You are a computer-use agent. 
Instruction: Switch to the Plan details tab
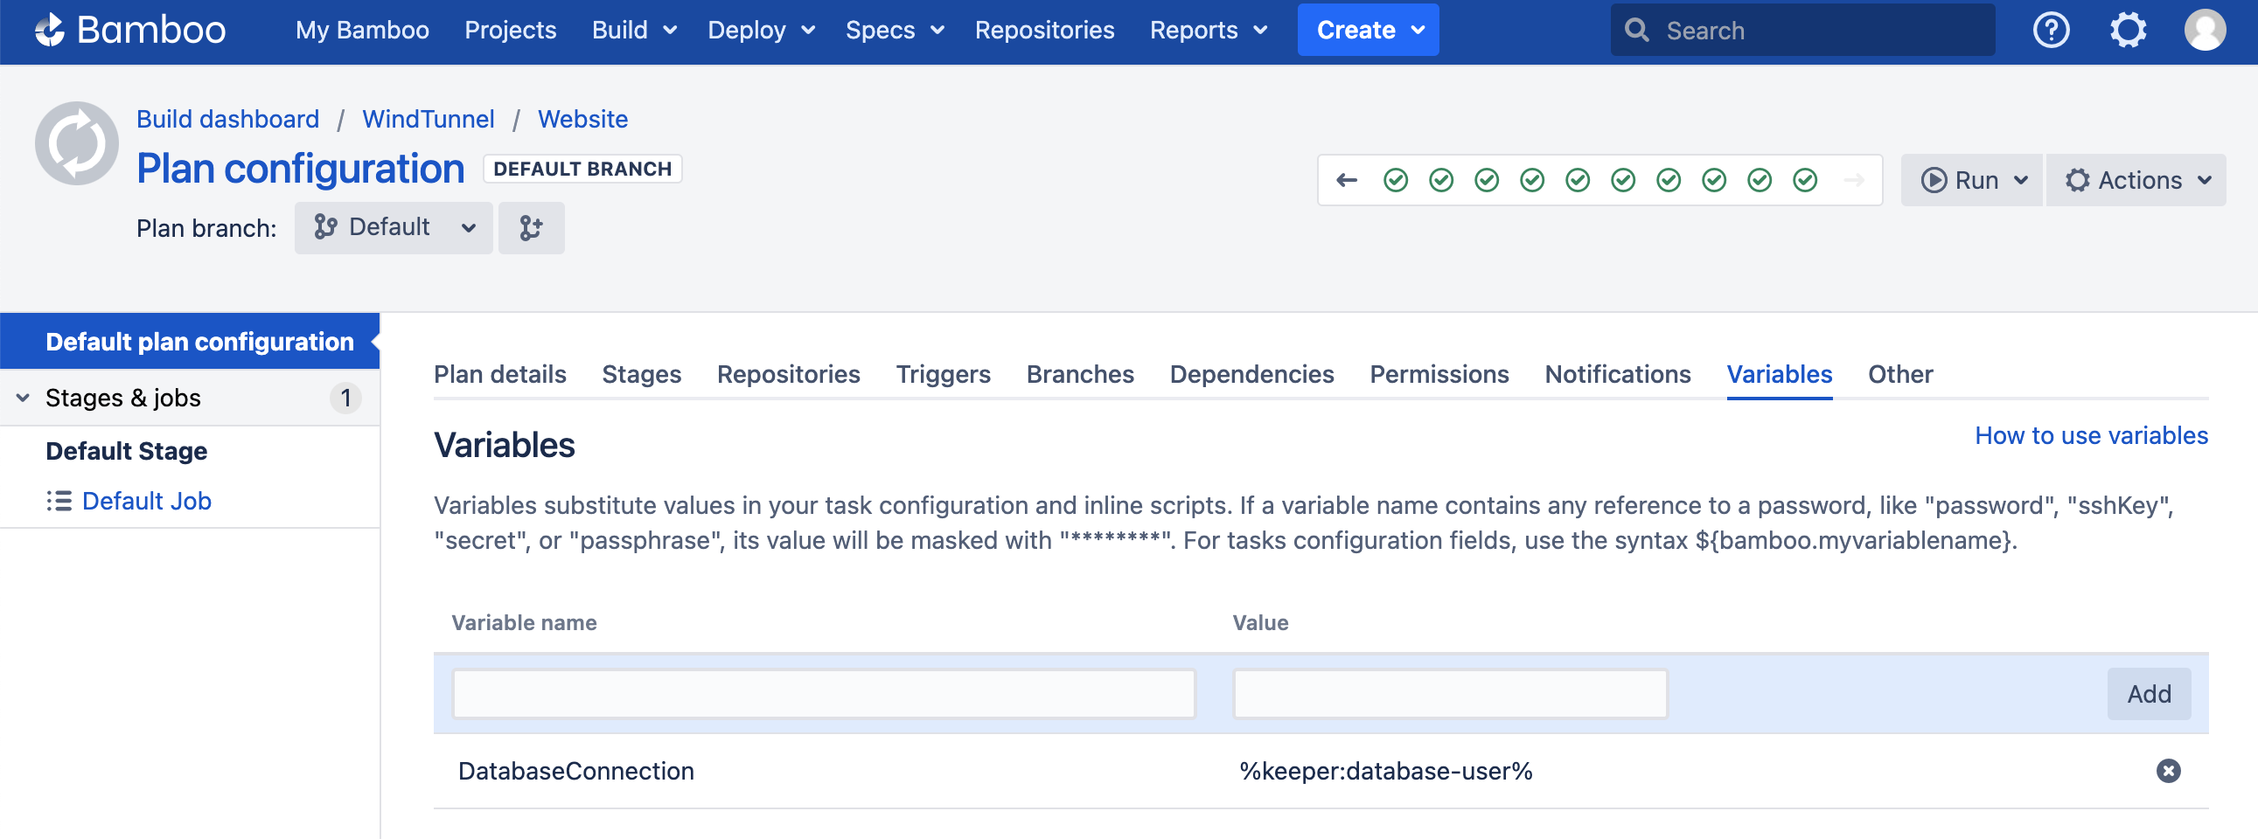499,375
